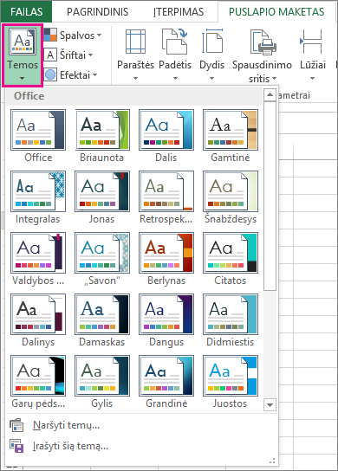Click the browse themes folder icon
Screen dimensions: 338x471
pos(16,425)
